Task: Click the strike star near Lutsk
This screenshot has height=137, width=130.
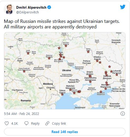Action: [x=28, y=53]
